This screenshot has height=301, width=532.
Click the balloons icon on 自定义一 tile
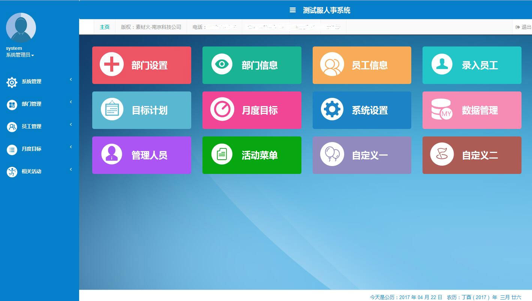click(332, 154)
